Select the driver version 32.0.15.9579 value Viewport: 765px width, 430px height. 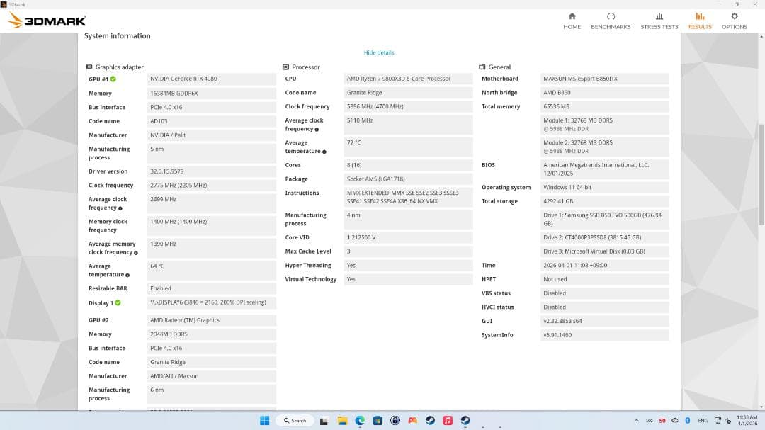(x=212, y=171)
